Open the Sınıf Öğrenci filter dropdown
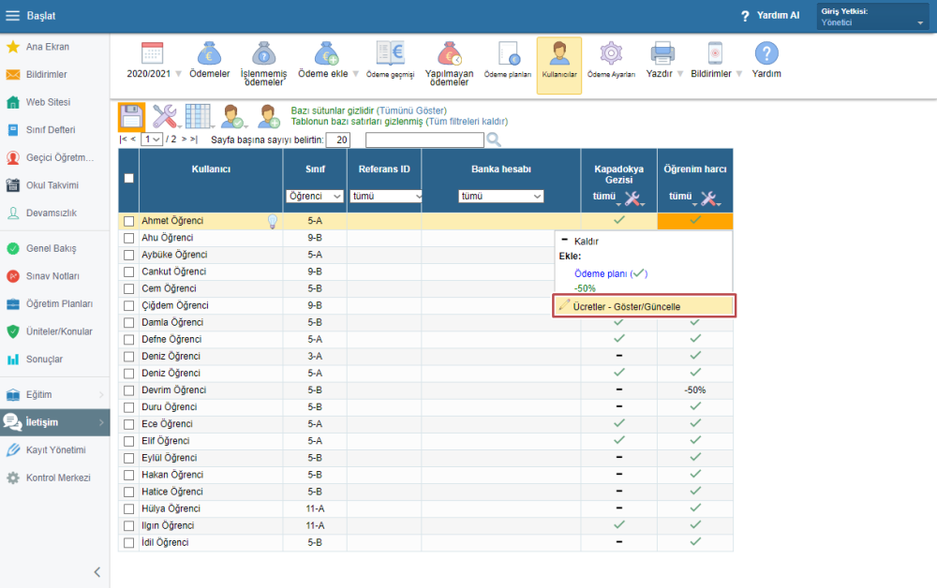 pyautogui.click(x=315, y=197)
